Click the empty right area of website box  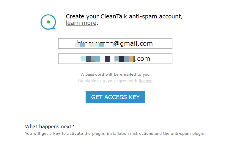pyautogui.click(x=161, y=59)
